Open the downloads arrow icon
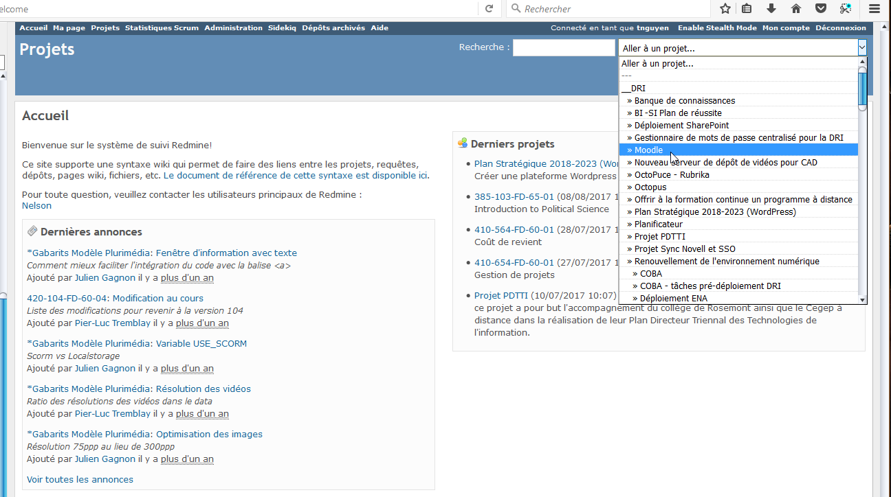The width and height of the screenshot is (891, 497). pyautogui.click(x=771, y=9)
